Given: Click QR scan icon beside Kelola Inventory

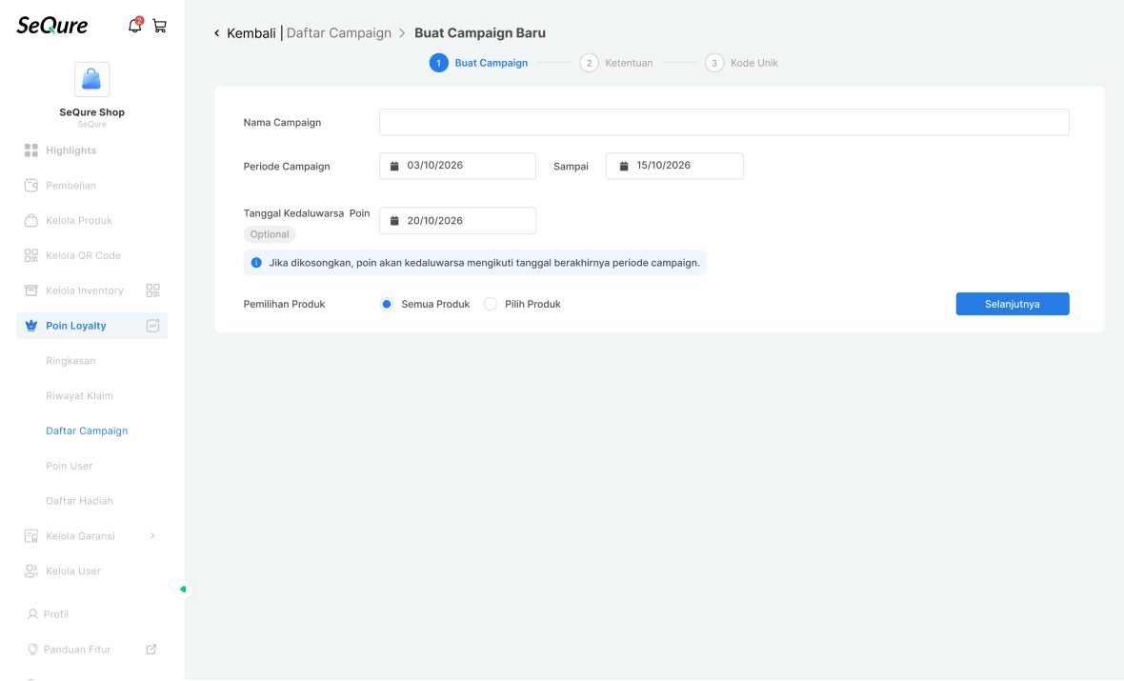Looking at the screenshot, I should 152,290.
